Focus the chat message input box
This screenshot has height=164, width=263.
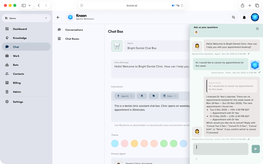point(221,149)
